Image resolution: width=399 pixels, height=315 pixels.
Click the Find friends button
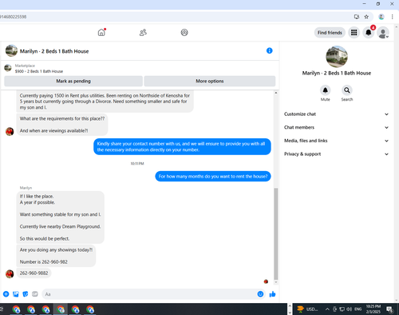tap(330, 33)
